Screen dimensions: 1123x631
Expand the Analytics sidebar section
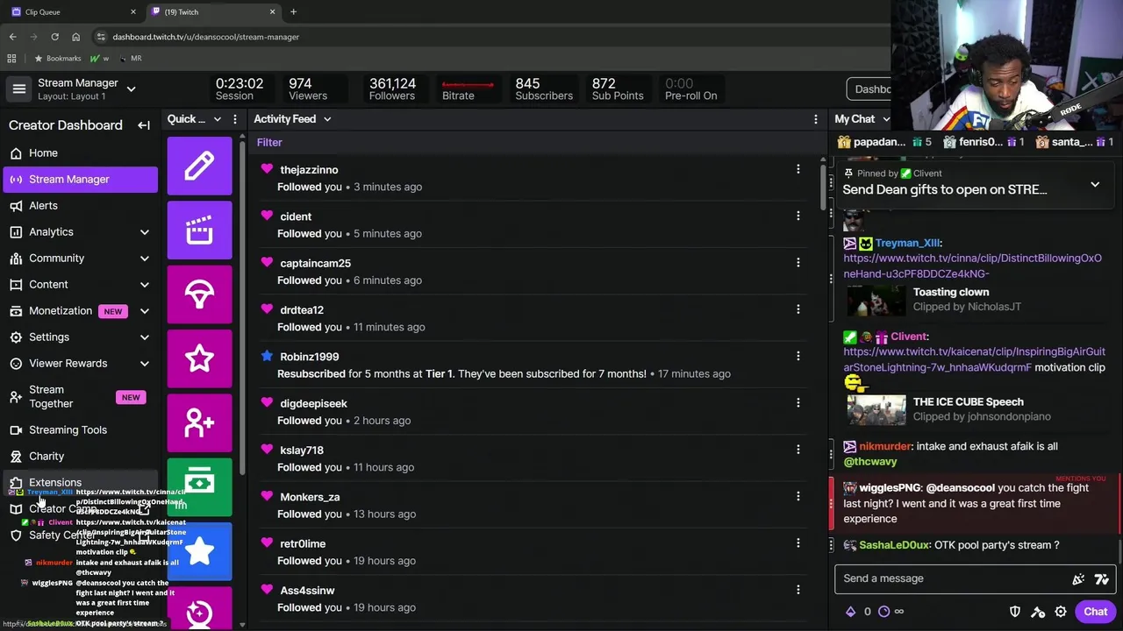[x=145, y=232]
